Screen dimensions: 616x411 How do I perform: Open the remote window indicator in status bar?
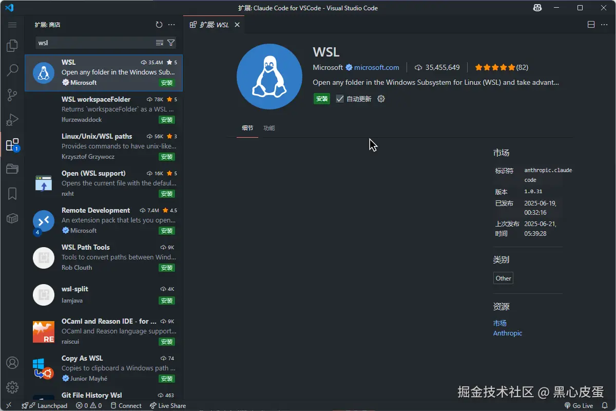(x=9, y=405)
